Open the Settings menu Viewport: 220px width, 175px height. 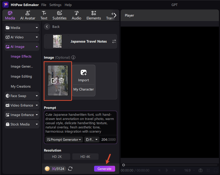(x=55, y=5)
